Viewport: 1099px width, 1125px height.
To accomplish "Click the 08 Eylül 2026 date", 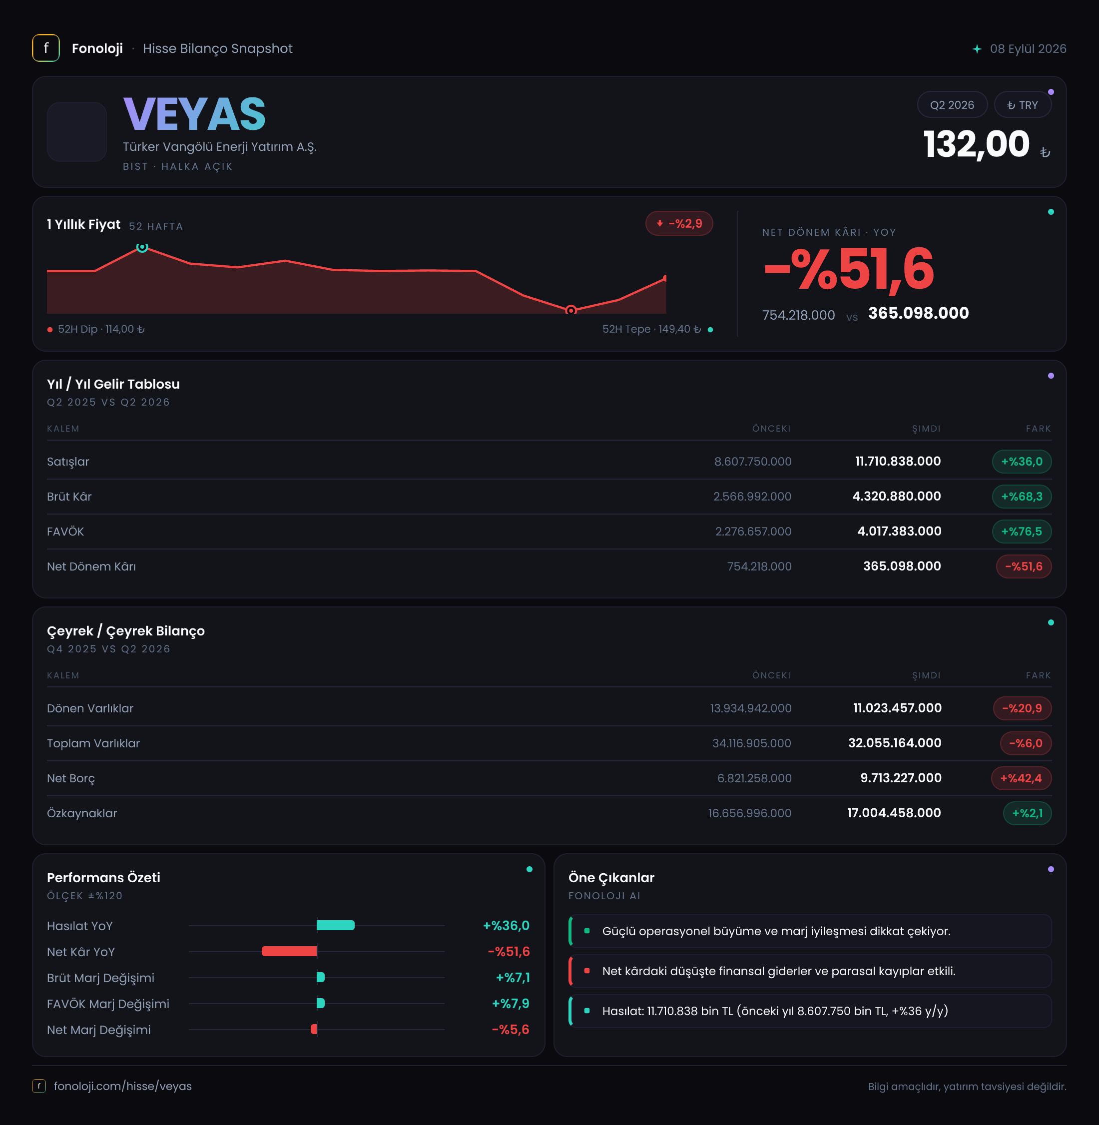I will coord(1028,48).
